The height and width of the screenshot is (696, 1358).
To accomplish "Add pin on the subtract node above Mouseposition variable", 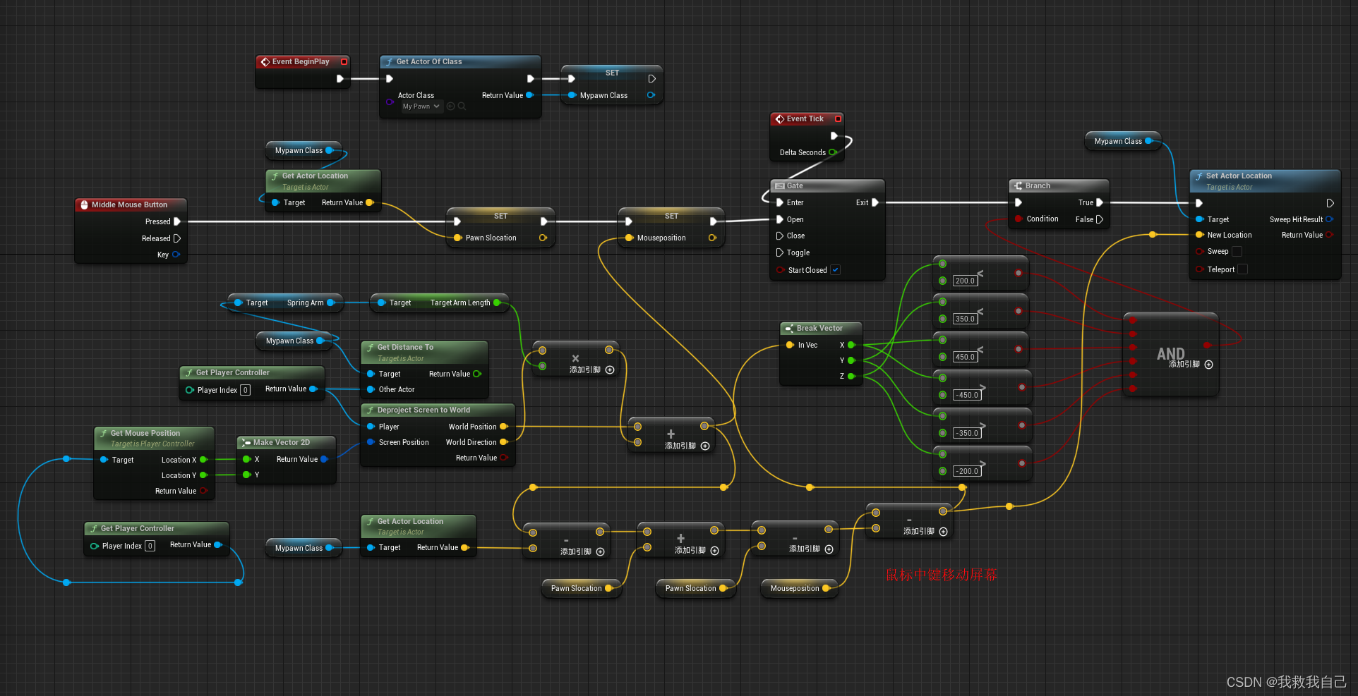I will (829, 549).
